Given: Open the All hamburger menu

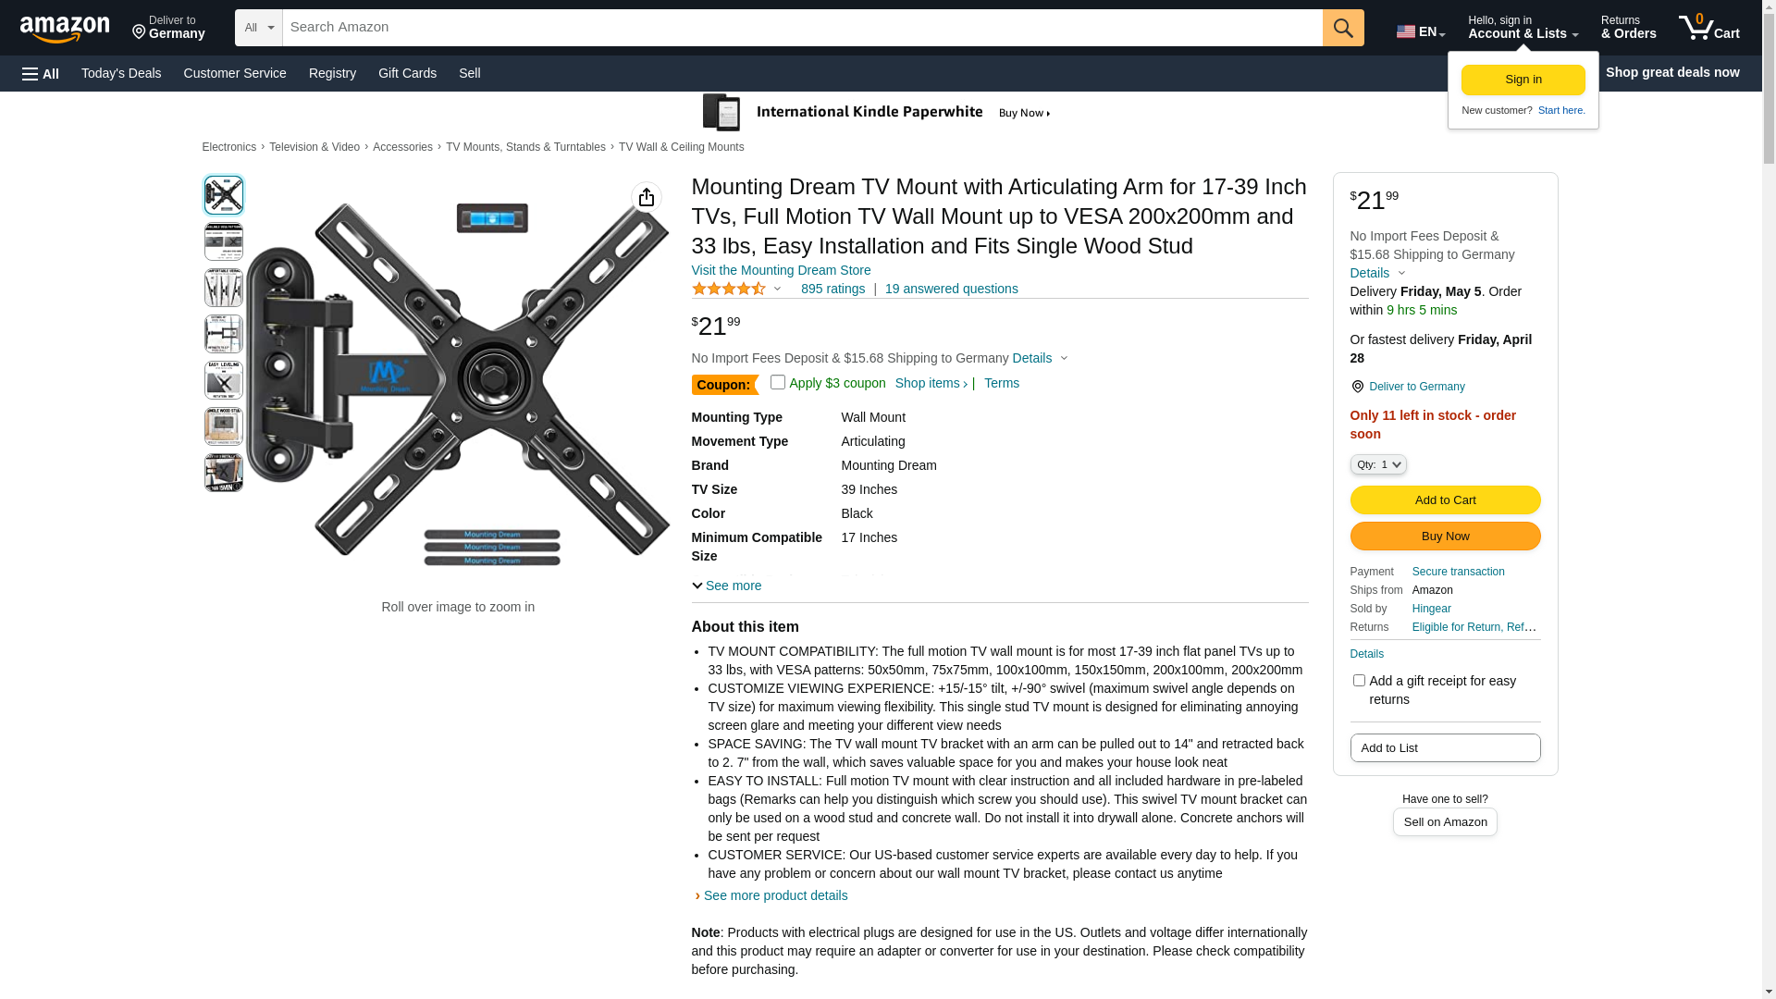Looking at the screenshot, I should (x=41, y=73).
